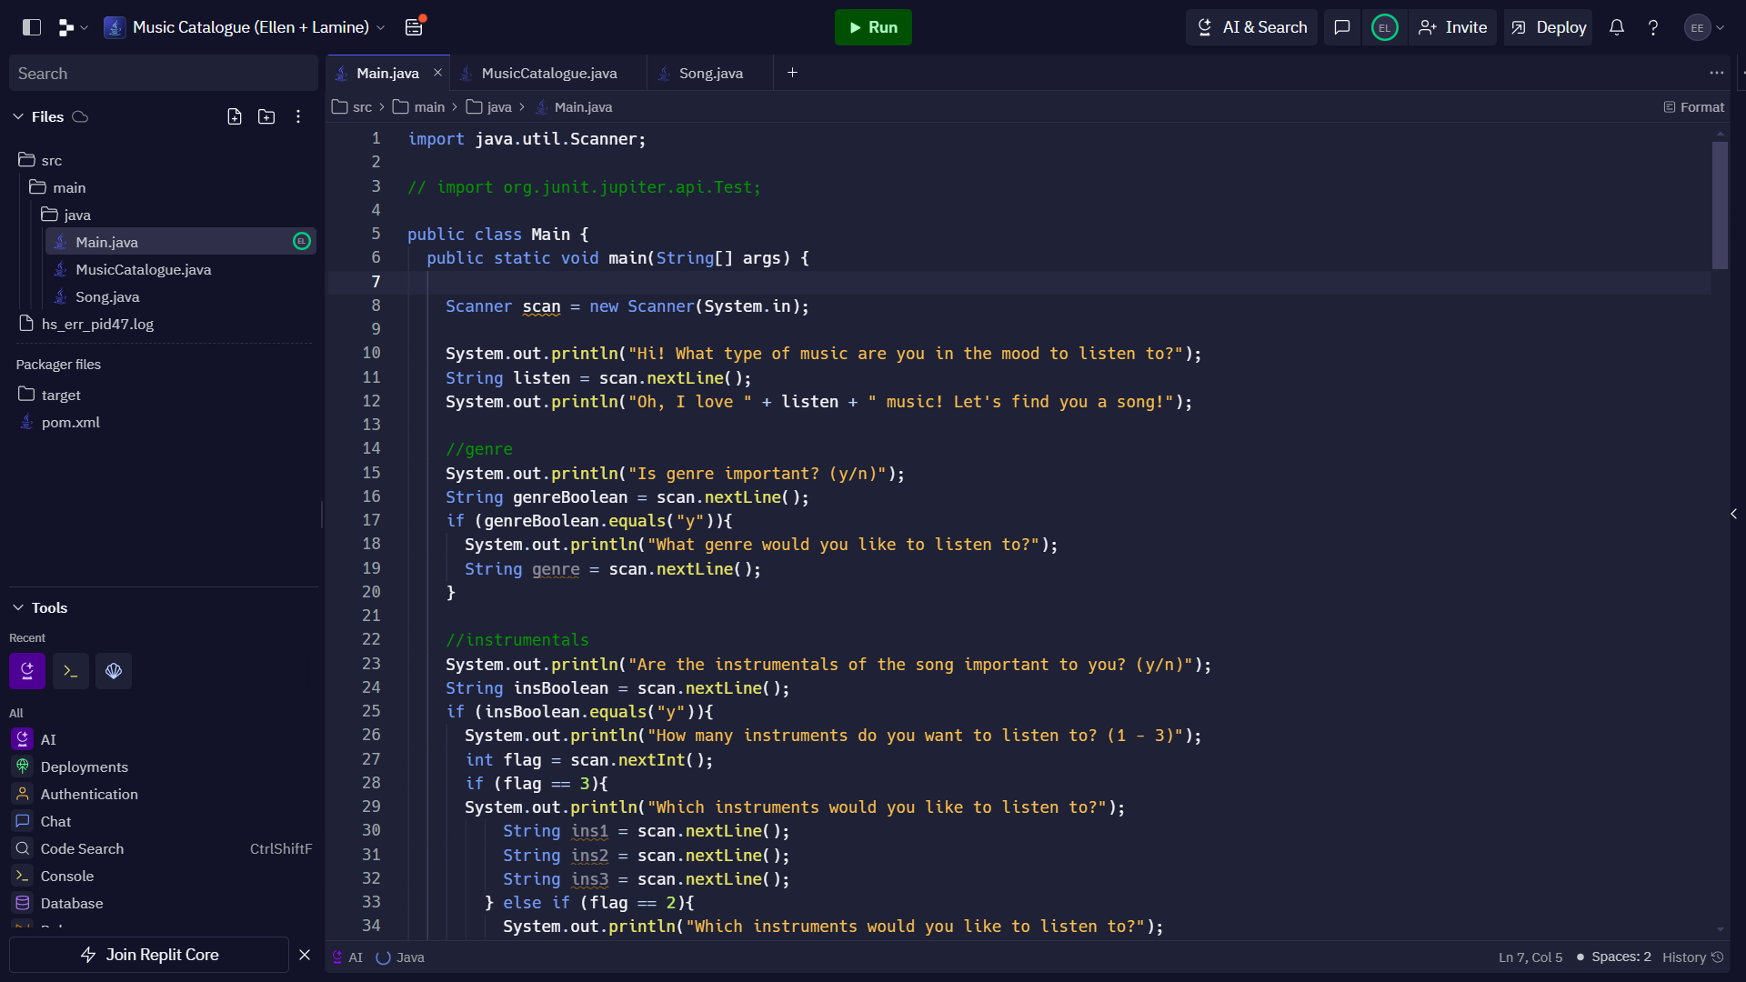The height and width of the screenshot is (982, 1746).
Task: Toggle the left sidebar panel icon
Action: (32, 27)
